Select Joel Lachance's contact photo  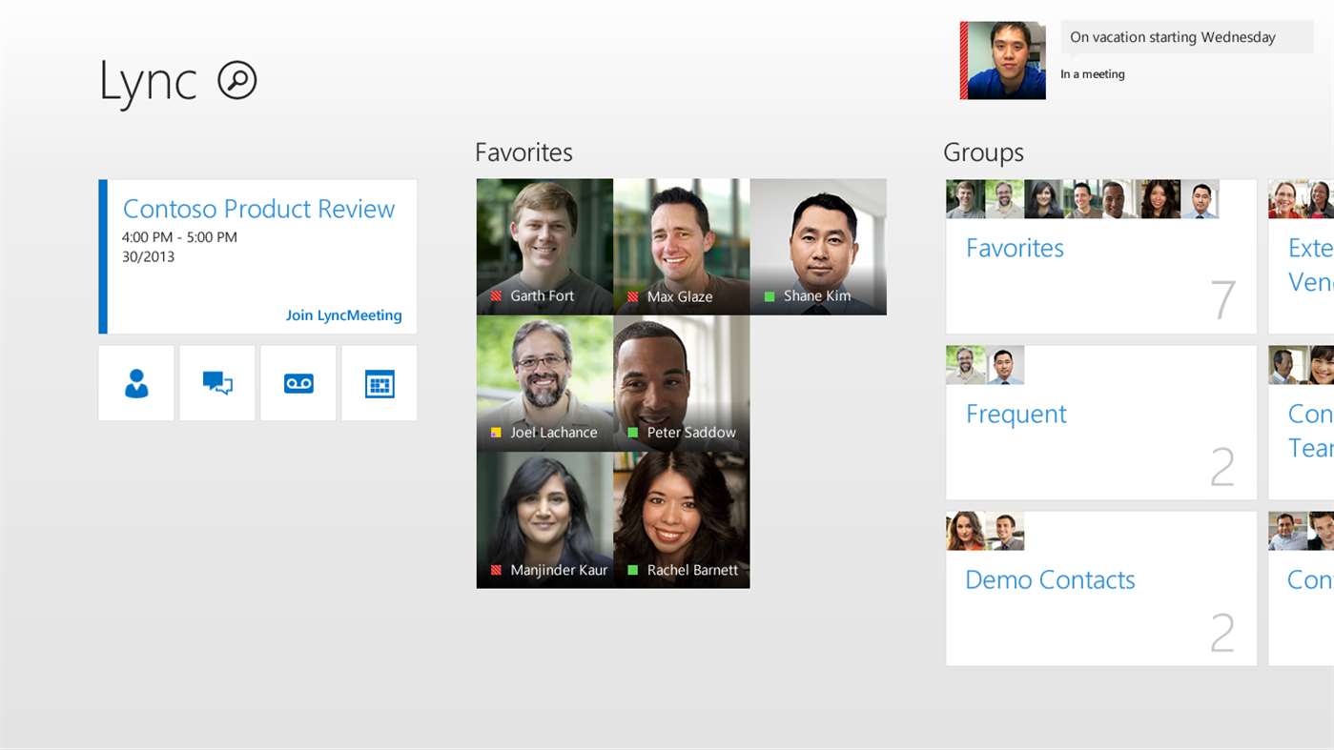(x=544, y=383)
